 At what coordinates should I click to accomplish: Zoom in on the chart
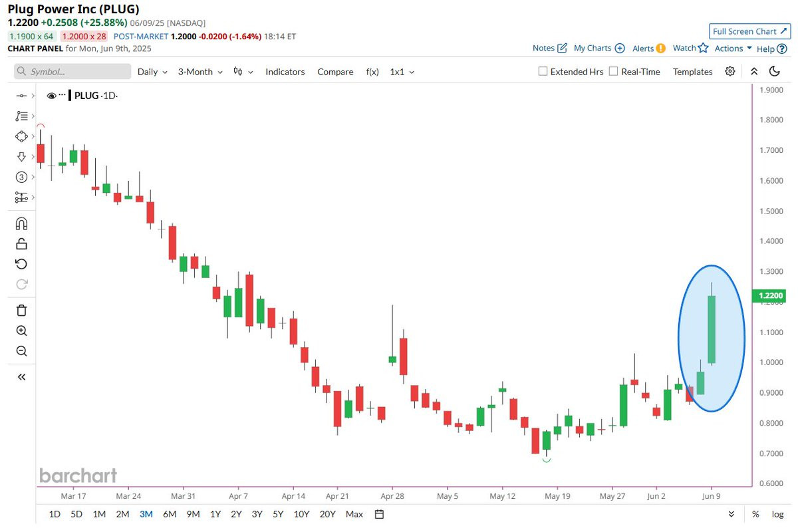tap(21, 330)
